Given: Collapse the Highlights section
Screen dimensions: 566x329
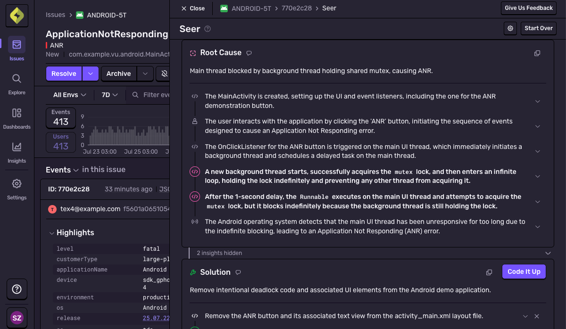Looking at the screenshot, I should point(51,233).
